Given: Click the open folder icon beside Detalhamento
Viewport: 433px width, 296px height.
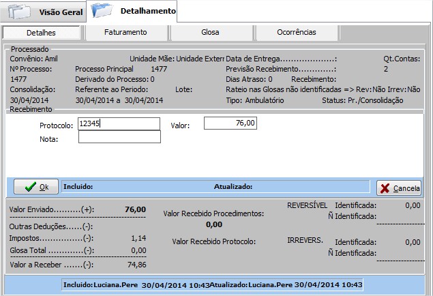Looking at the screenshot, I should (x=103, y=10).
